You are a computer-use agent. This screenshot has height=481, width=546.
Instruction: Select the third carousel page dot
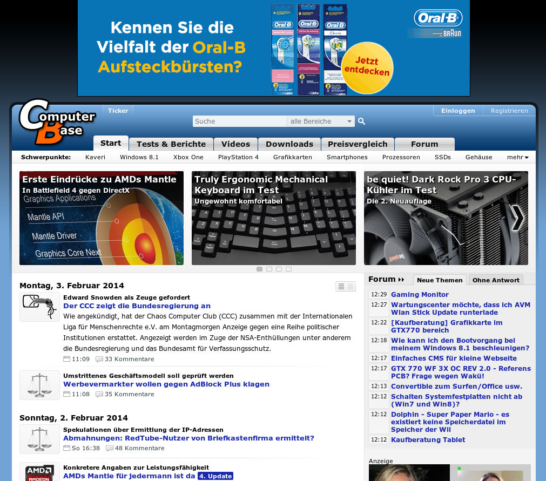tap(279, 269)
